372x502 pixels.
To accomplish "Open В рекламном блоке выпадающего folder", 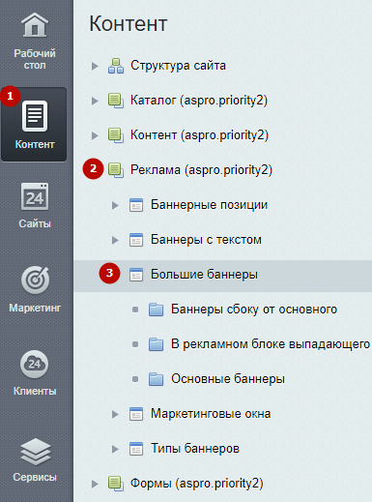I will pyautogui.click(x=271, y=344).
